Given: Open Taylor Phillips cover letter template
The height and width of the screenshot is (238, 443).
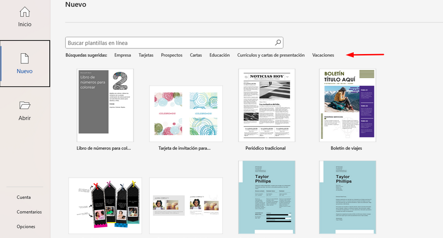Looking at the screenshot, I should point(347,197).
